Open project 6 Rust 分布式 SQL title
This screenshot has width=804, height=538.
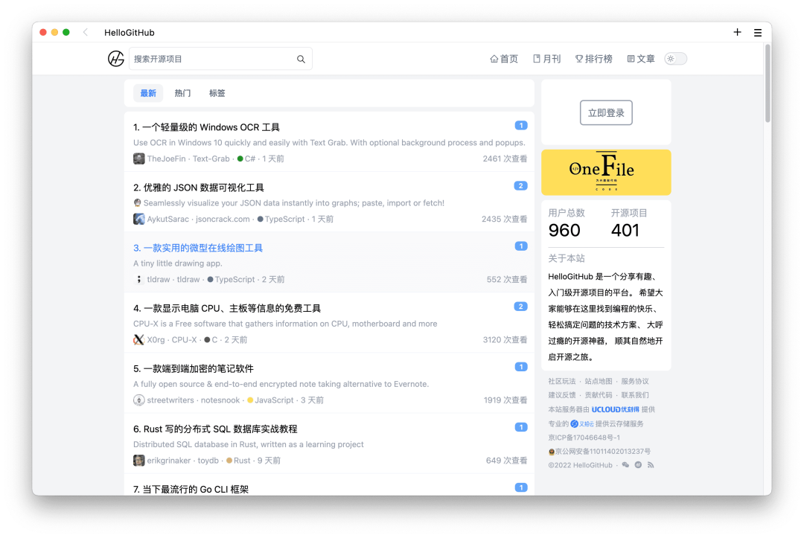(215, 429)
